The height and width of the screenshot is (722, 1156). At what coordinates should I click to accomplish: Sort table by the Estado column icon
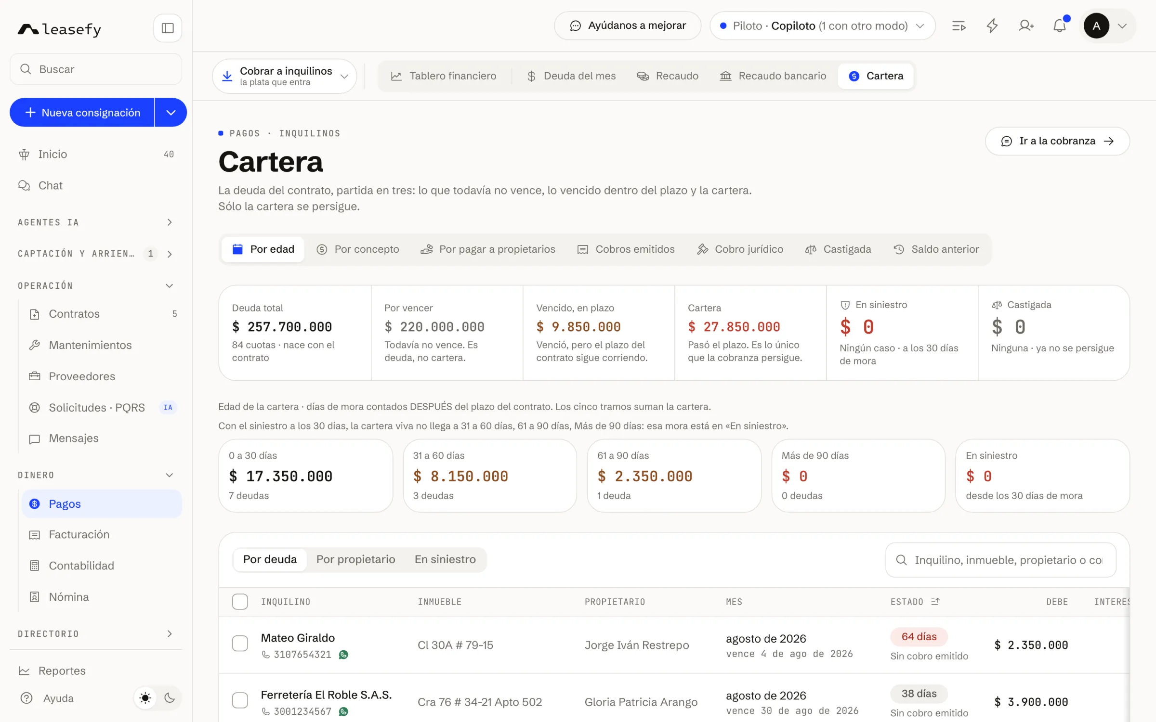(x=935, y=602)
